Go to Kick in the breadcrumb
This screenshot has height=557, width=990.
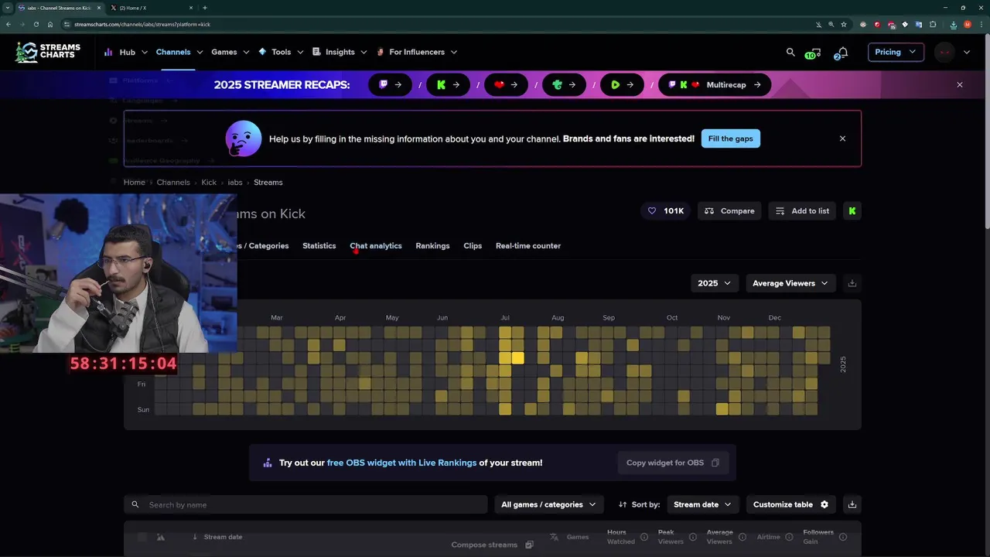pyautogui.click(x=209, y=183)
